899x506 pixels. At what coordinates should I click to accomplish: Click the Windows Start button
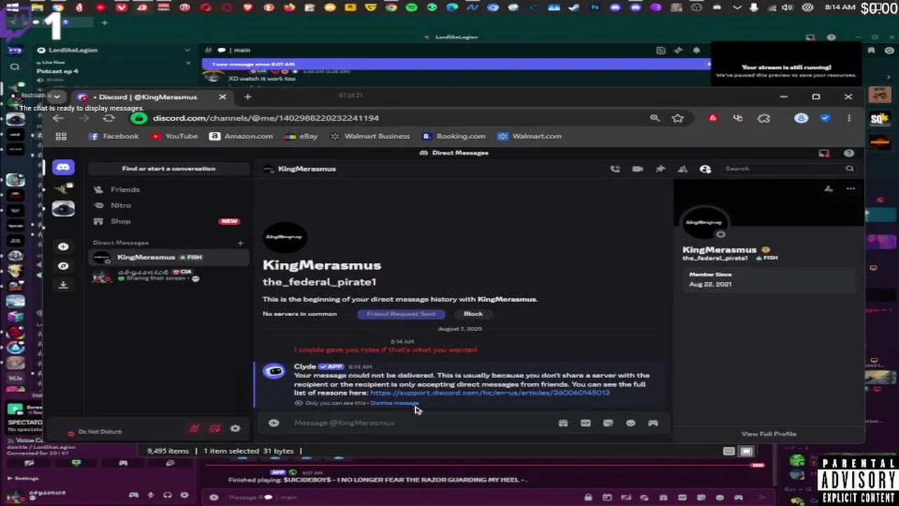pyautogui.click(x=13, y=8)
